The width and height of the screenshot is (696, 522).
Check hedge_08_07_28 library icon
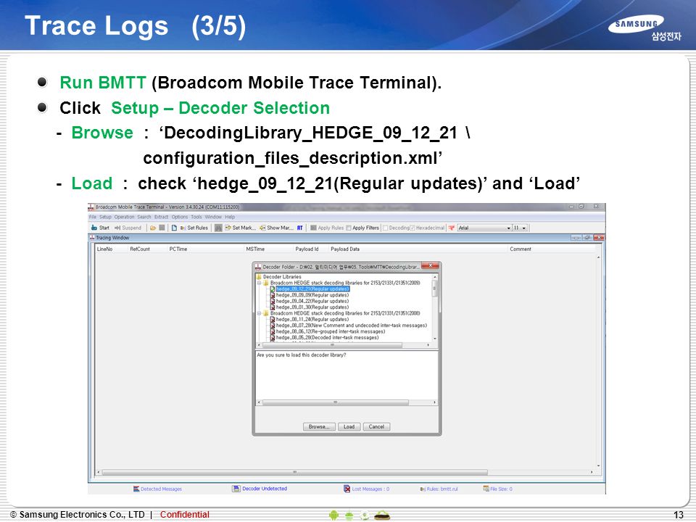pyautogui.click(x=273, y=326)
